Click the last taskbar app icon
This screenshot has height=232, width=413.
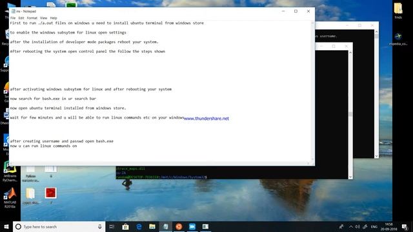tap(205, 226)
